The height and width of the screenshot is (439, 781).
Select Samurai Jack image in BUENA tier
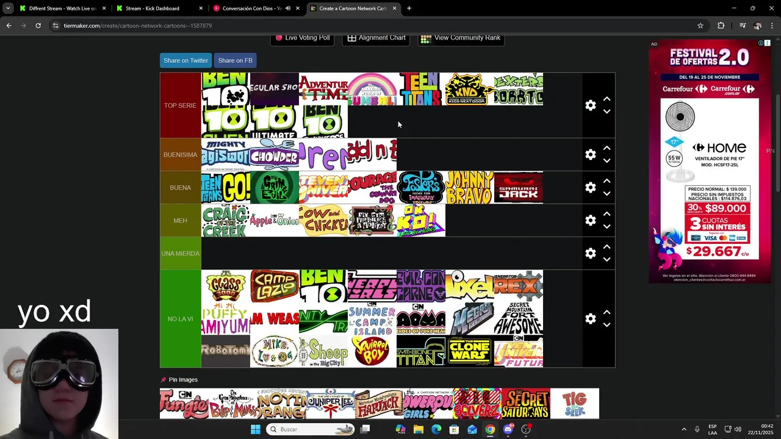coord(519,188)
